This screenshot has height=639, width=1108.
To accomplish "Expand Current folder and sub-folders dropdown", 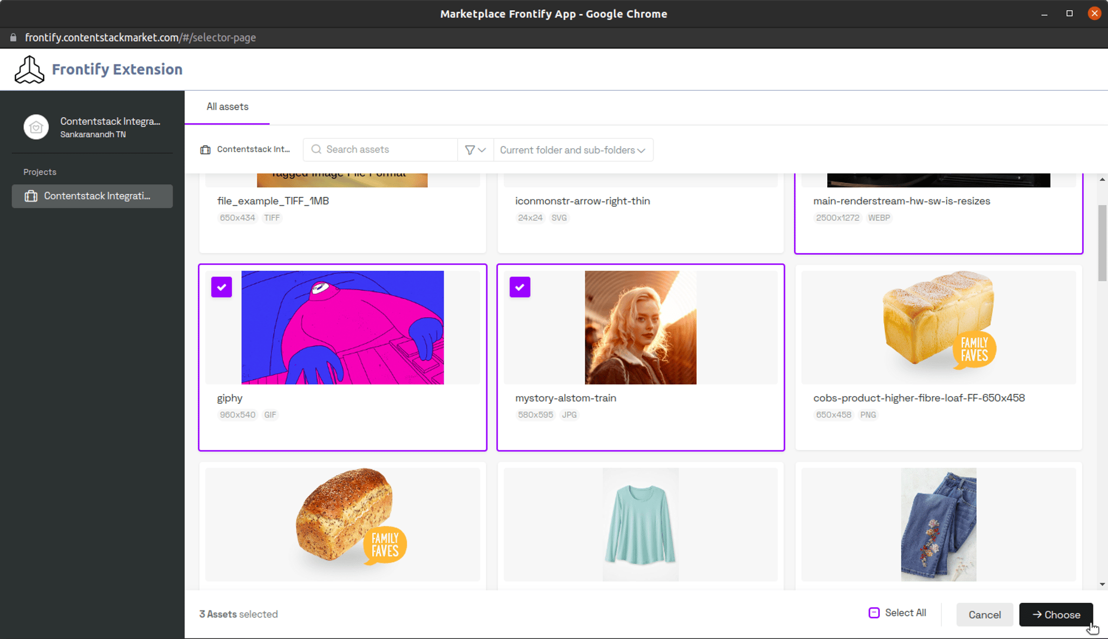I will pyautogui.click(x=573, y=150).
